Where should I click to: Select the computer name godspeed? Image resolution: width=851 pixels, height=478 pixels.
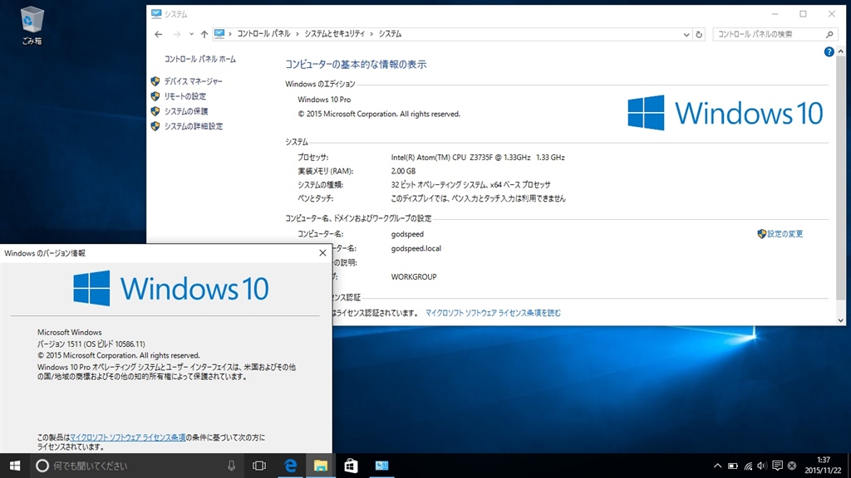click(x=407, y=234)
